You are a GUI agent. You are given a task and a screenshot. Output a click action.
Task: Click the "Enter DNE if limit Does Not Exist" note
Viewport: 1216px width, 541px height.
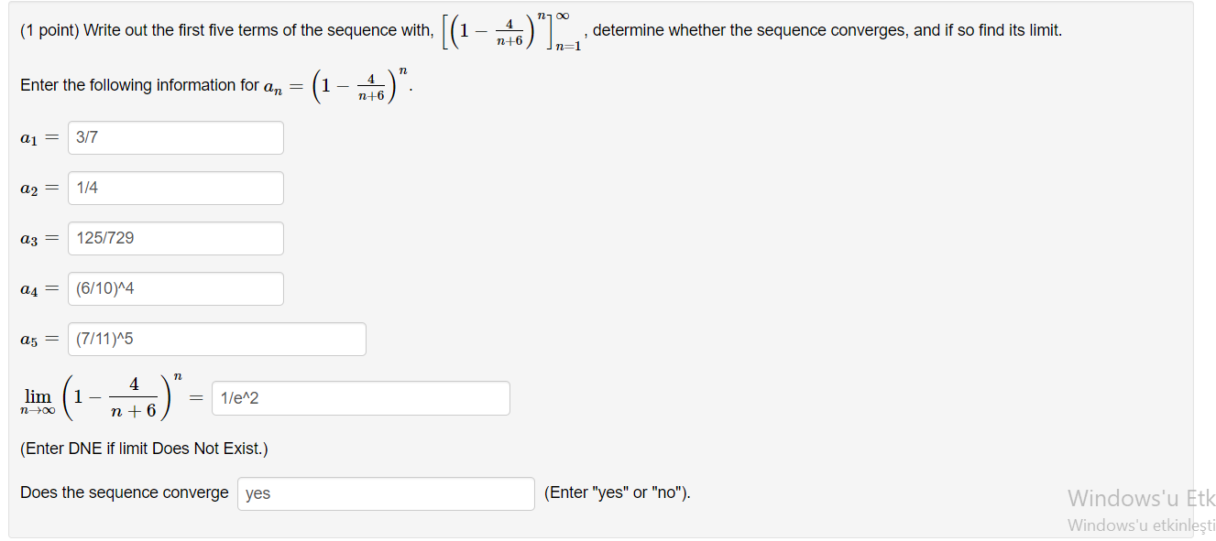point(144,449)
